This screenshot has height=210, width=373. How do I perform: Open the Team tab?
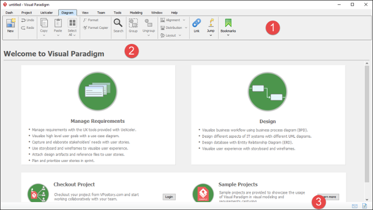pyautogui.click(x=101, y=13)
